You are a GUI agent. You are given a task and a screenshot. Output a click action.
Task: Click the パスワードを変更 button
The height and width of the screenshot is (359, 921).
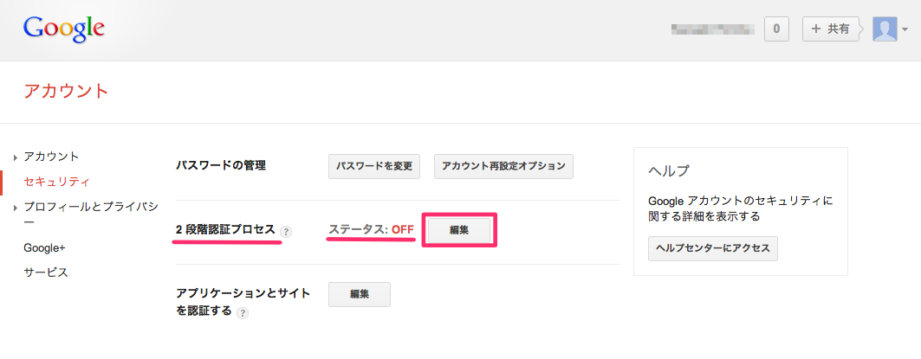374,165
